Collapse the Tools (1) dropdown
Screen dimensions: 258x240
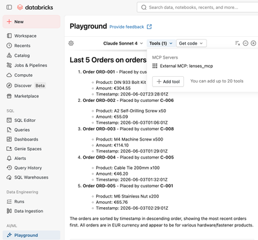161,43
